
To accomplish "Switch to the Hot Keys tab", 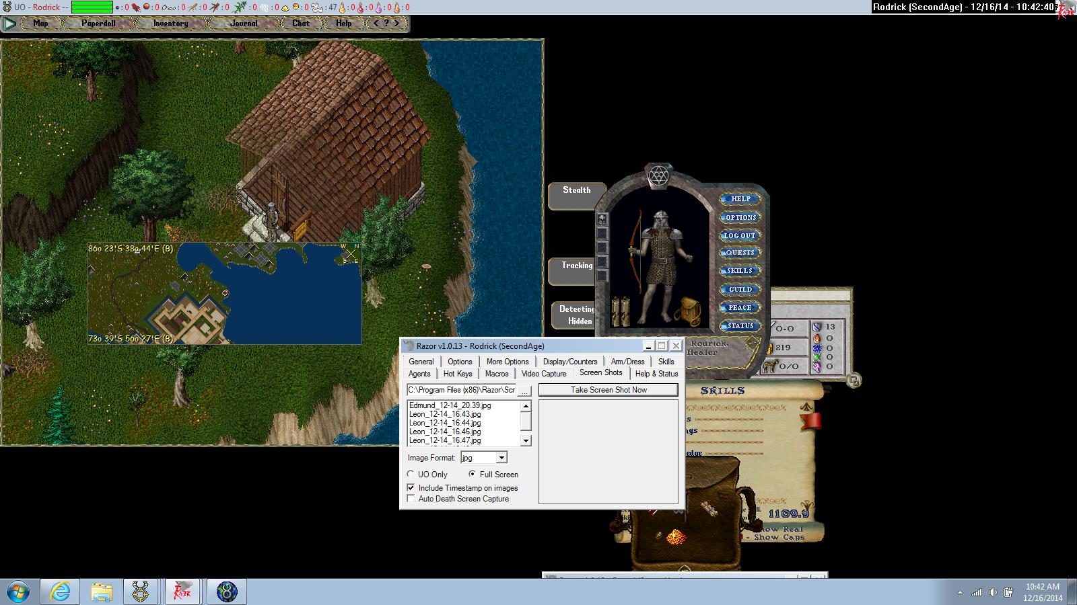I will (x=458, y=374).
